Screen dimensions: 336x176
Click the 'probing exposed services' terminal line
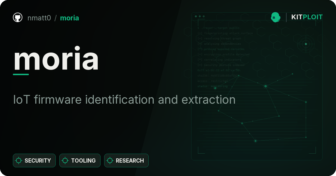221,49
